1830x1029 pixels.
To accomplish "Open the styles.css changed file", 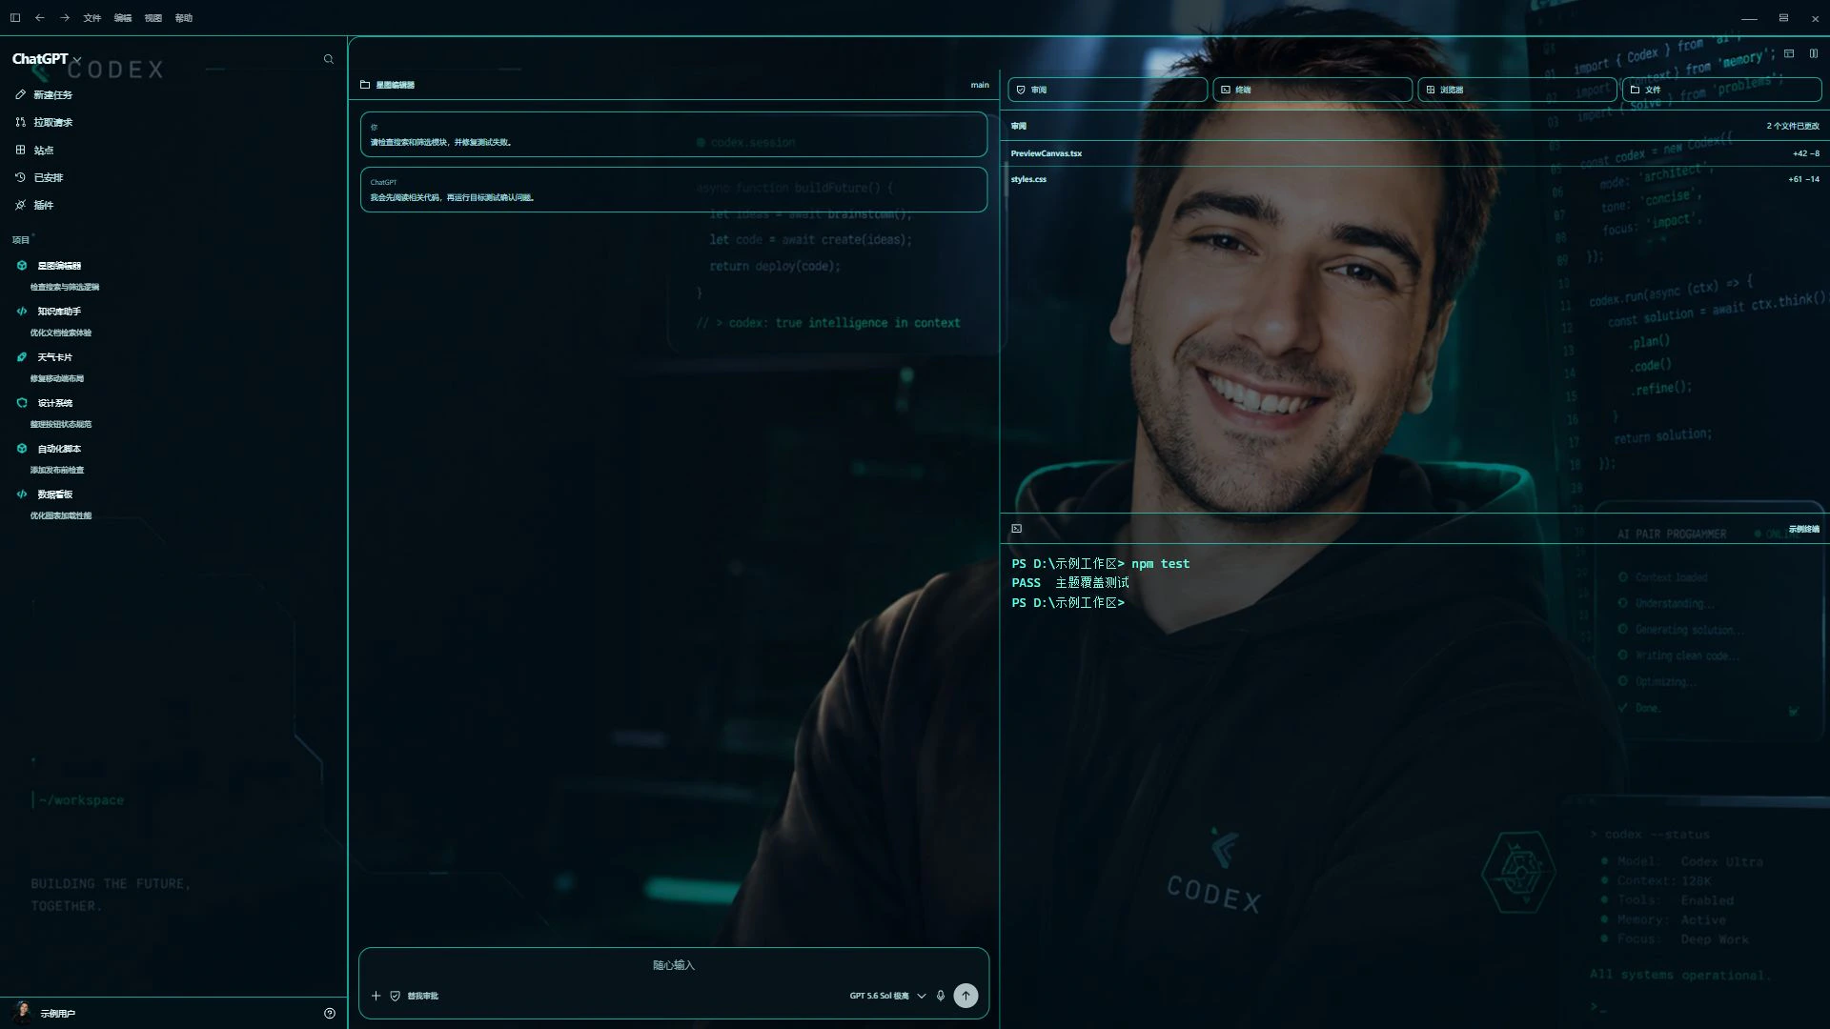I will click(1414, 179).
